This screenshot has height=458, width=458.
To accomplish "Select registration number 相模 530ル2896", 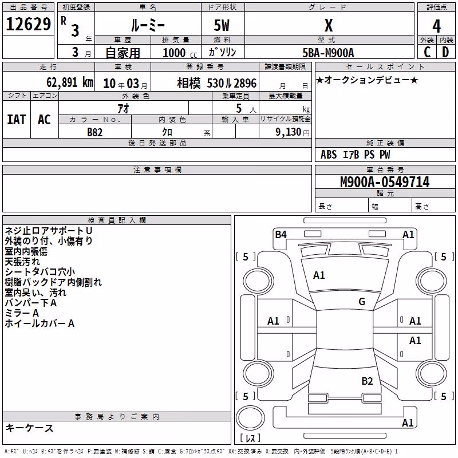I will point(217,83).
